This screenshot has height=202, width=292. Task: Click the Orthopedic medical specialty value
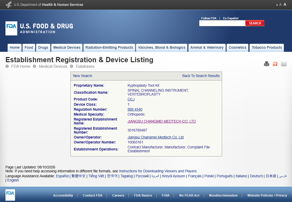[x=136, y=114]
